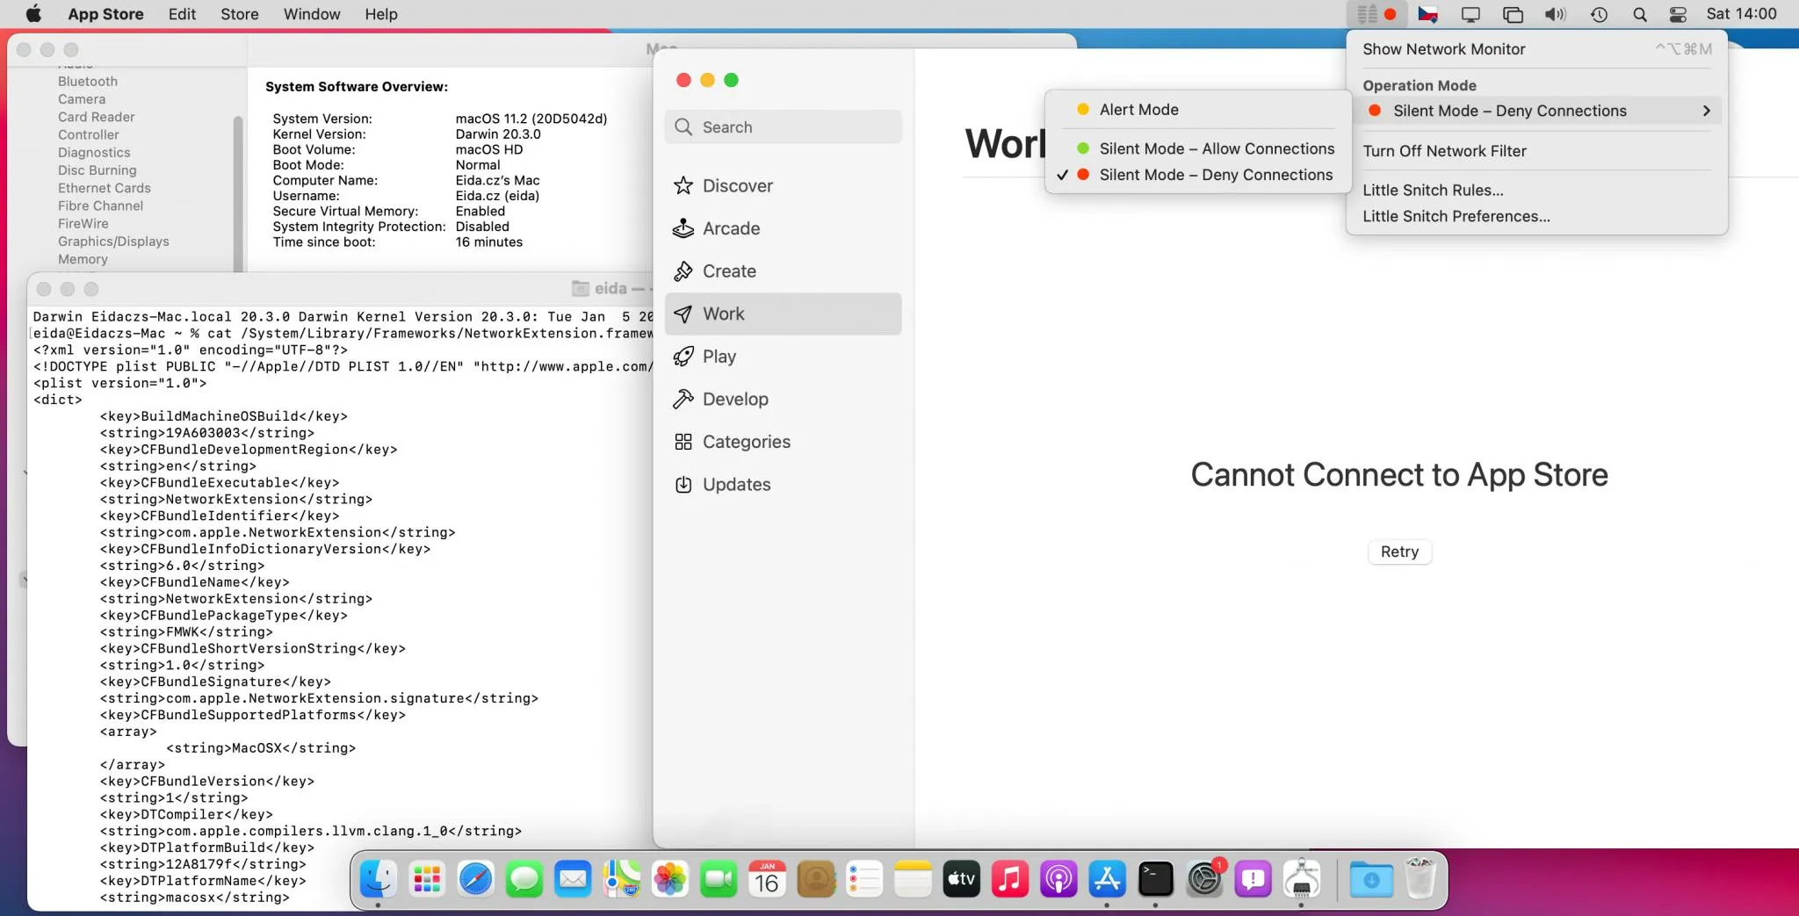
Task: Click System Information sidebar scrollbar
Action: [x=237, y=193]
